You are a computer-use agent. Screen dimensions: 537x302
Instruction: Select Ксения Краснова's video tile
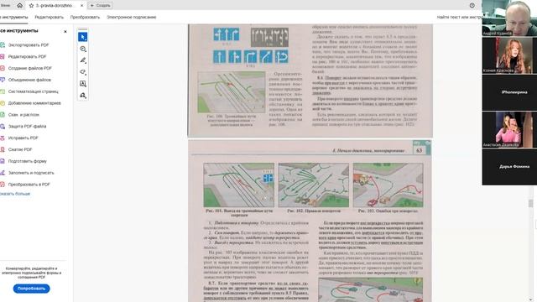click(509, 55)
